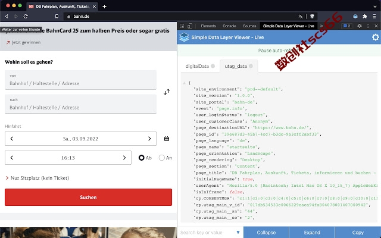
Task: Open DevTools settings gear
Action: click(360, 26)
